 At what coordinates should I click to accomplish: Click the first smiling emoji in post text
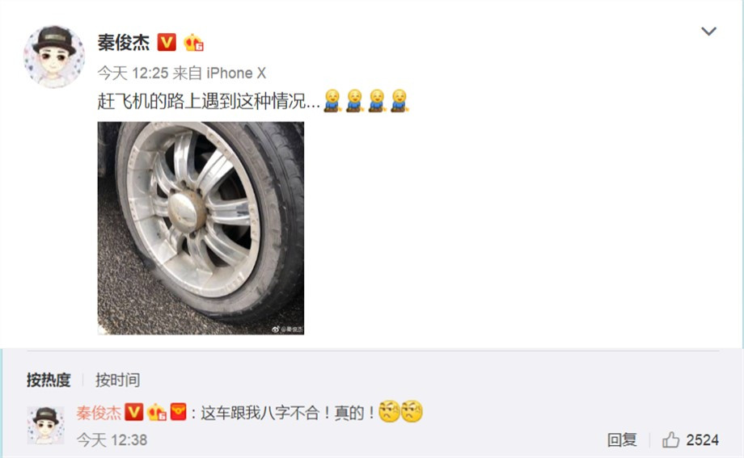pyautogui.click(x=332, y=101)
